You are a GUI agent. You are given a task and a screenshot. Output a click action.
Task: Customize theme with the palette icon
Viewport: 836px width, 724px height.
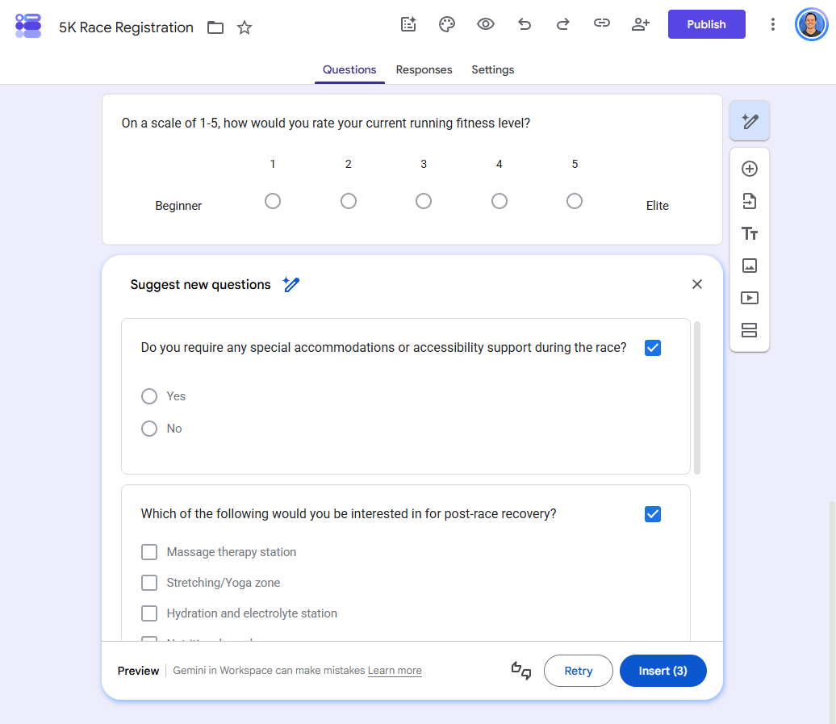[447, 24]
